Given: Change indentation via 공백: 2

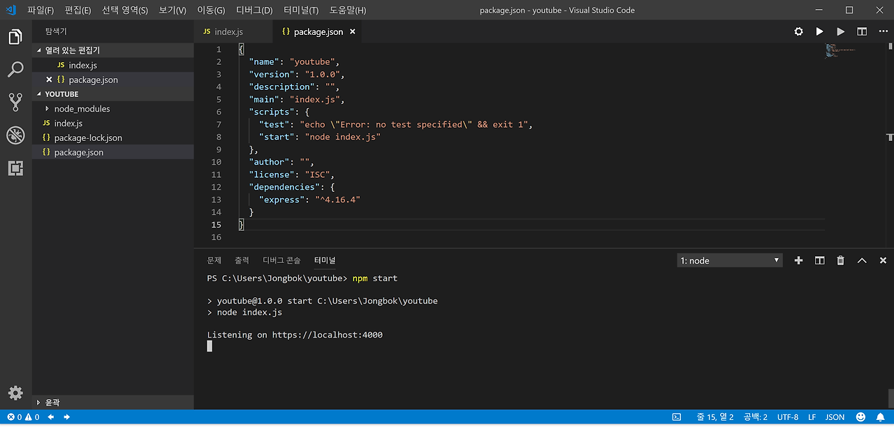Looking at the screenshot, I should click(x=755, y=417).
